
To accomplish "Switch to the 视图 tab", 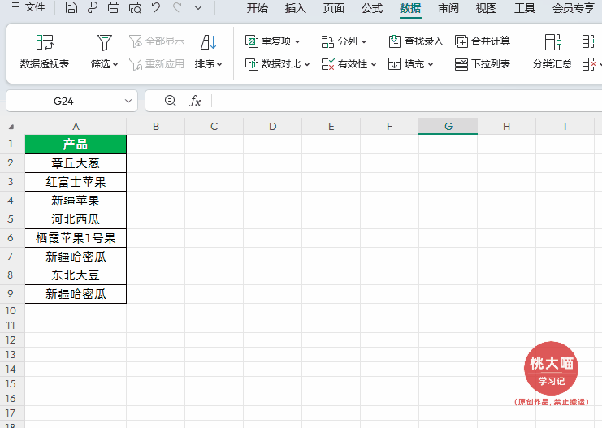I will (x=487, y=8).
